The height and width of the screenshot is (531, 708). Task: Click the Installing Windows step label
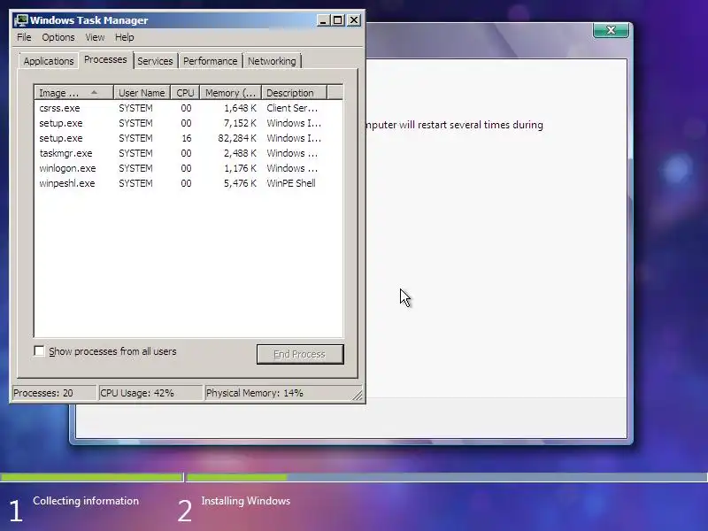246,501
